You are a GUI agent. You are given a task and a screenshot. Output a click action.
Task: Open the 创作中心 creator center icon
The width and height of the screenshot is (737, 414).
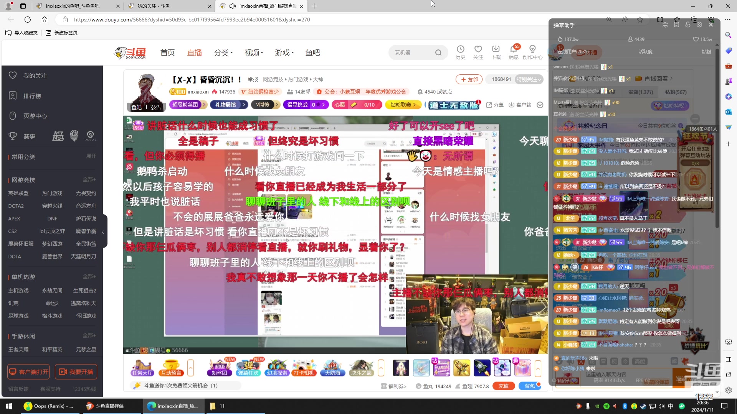click(x=532, y=53)
